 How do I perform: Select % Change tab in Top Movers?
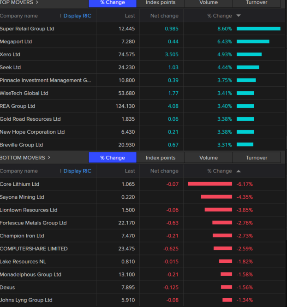click(x=113, y=3)
